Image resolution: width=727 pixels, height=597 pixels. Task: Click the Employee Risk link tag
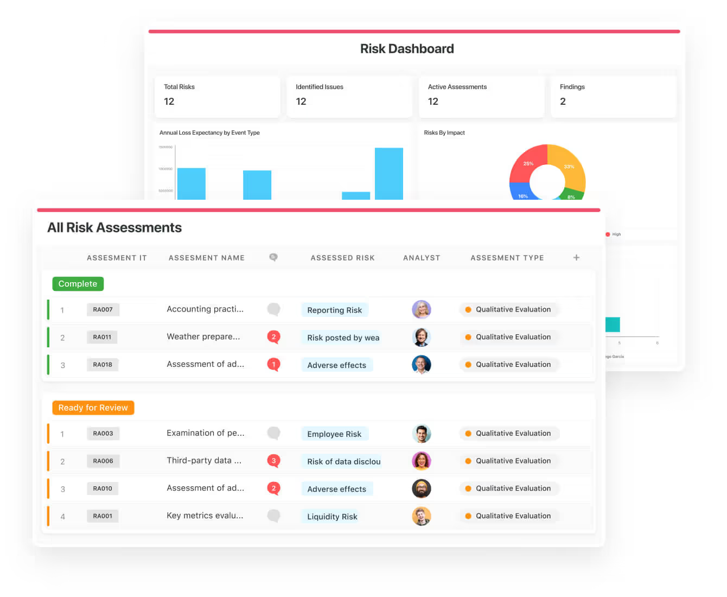[334, 434]
